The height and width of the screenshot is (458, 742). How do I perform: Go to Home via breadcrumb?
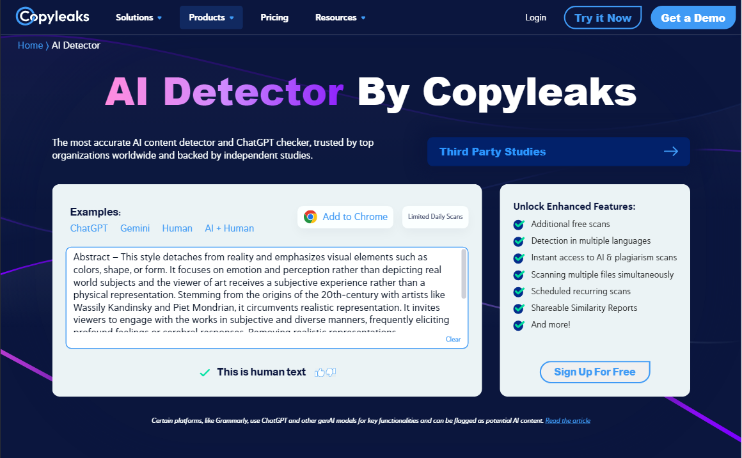30,45
